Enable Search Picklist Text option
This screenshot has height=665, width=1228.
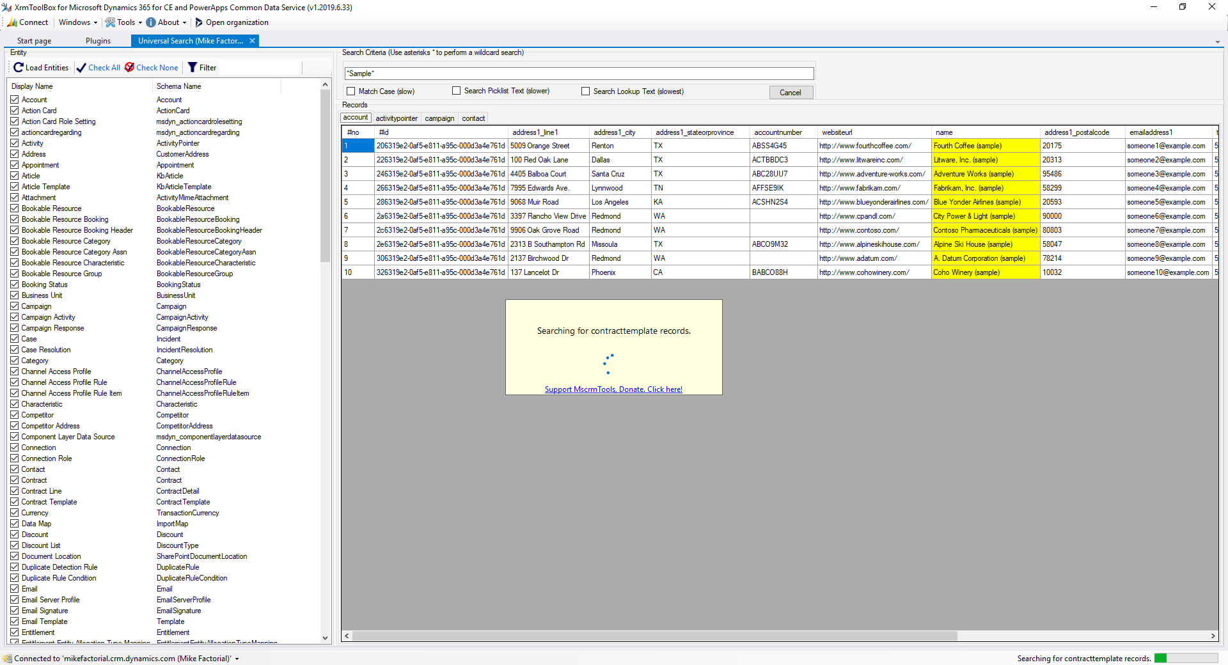coord(456,91)
